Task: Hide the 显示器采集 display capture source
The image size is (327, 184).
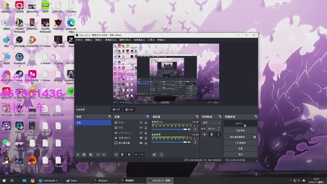Action: point(141,143)
